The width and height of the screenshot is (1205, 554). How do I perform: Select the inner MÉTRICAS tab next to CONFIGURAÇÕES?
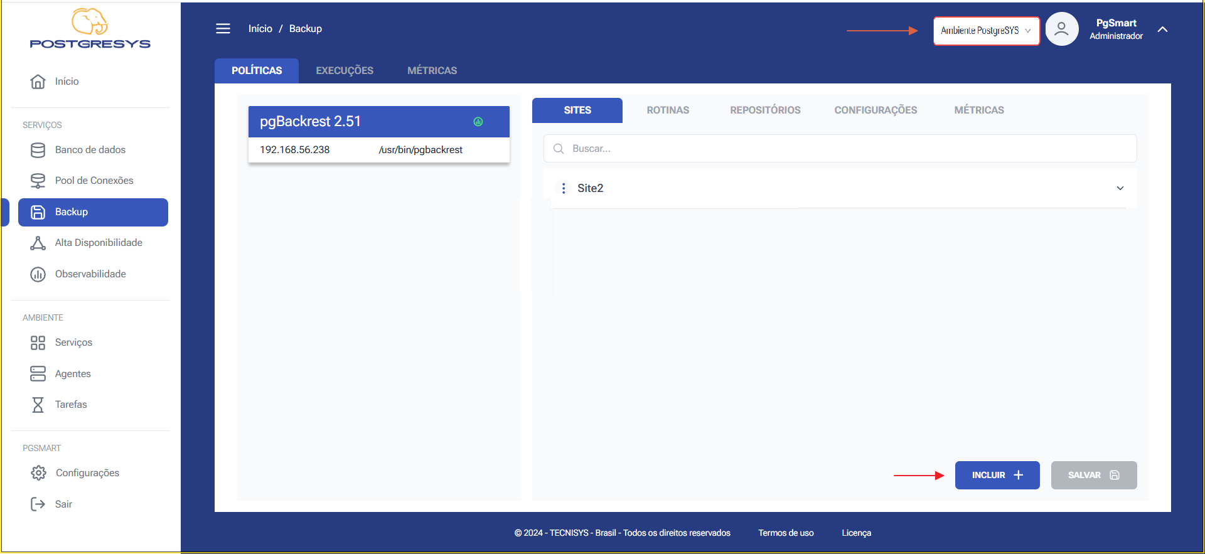[x=979, y=110]
